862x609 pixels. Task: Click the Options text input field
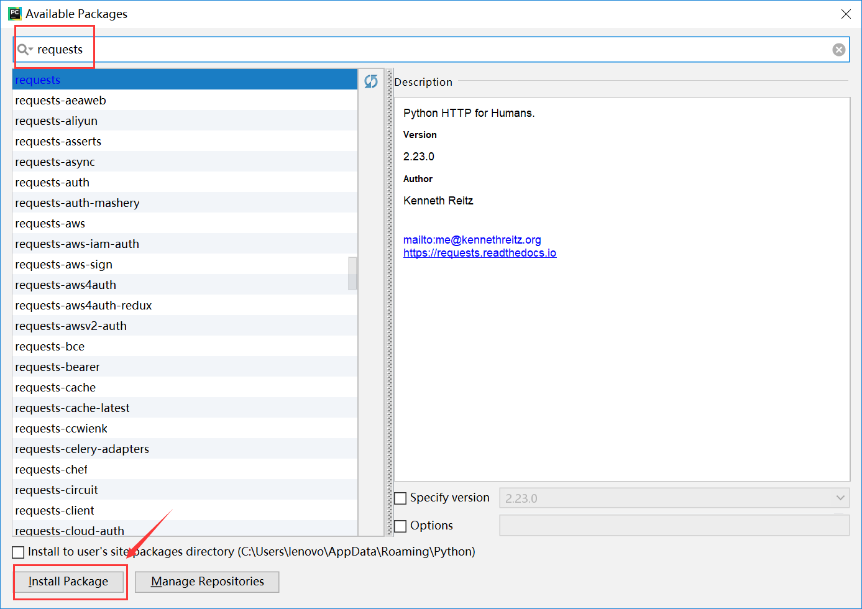tap(674, 525)
